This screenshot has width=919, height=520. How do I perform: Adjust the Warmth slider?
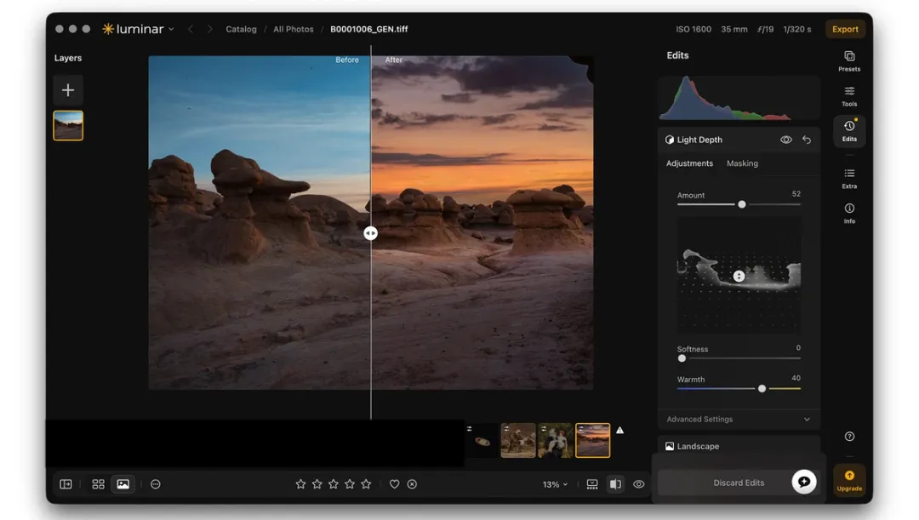762,389
